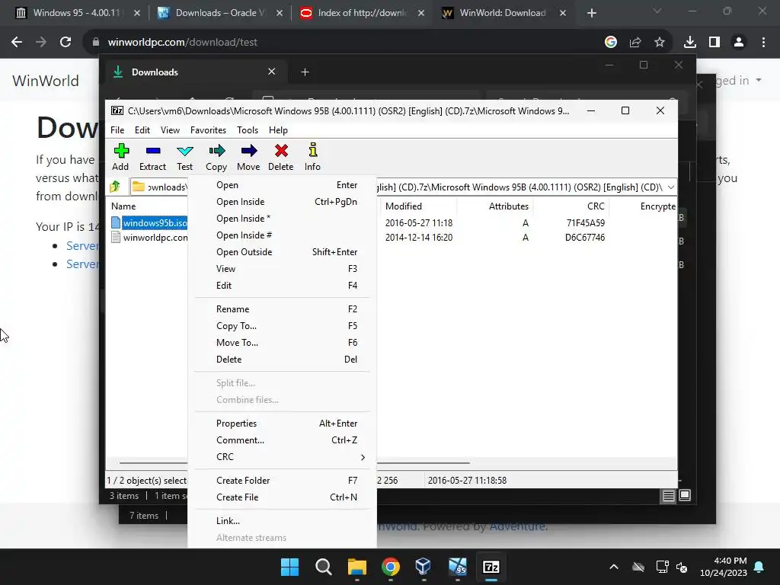Sort by Attributes column header

(508, 206)
